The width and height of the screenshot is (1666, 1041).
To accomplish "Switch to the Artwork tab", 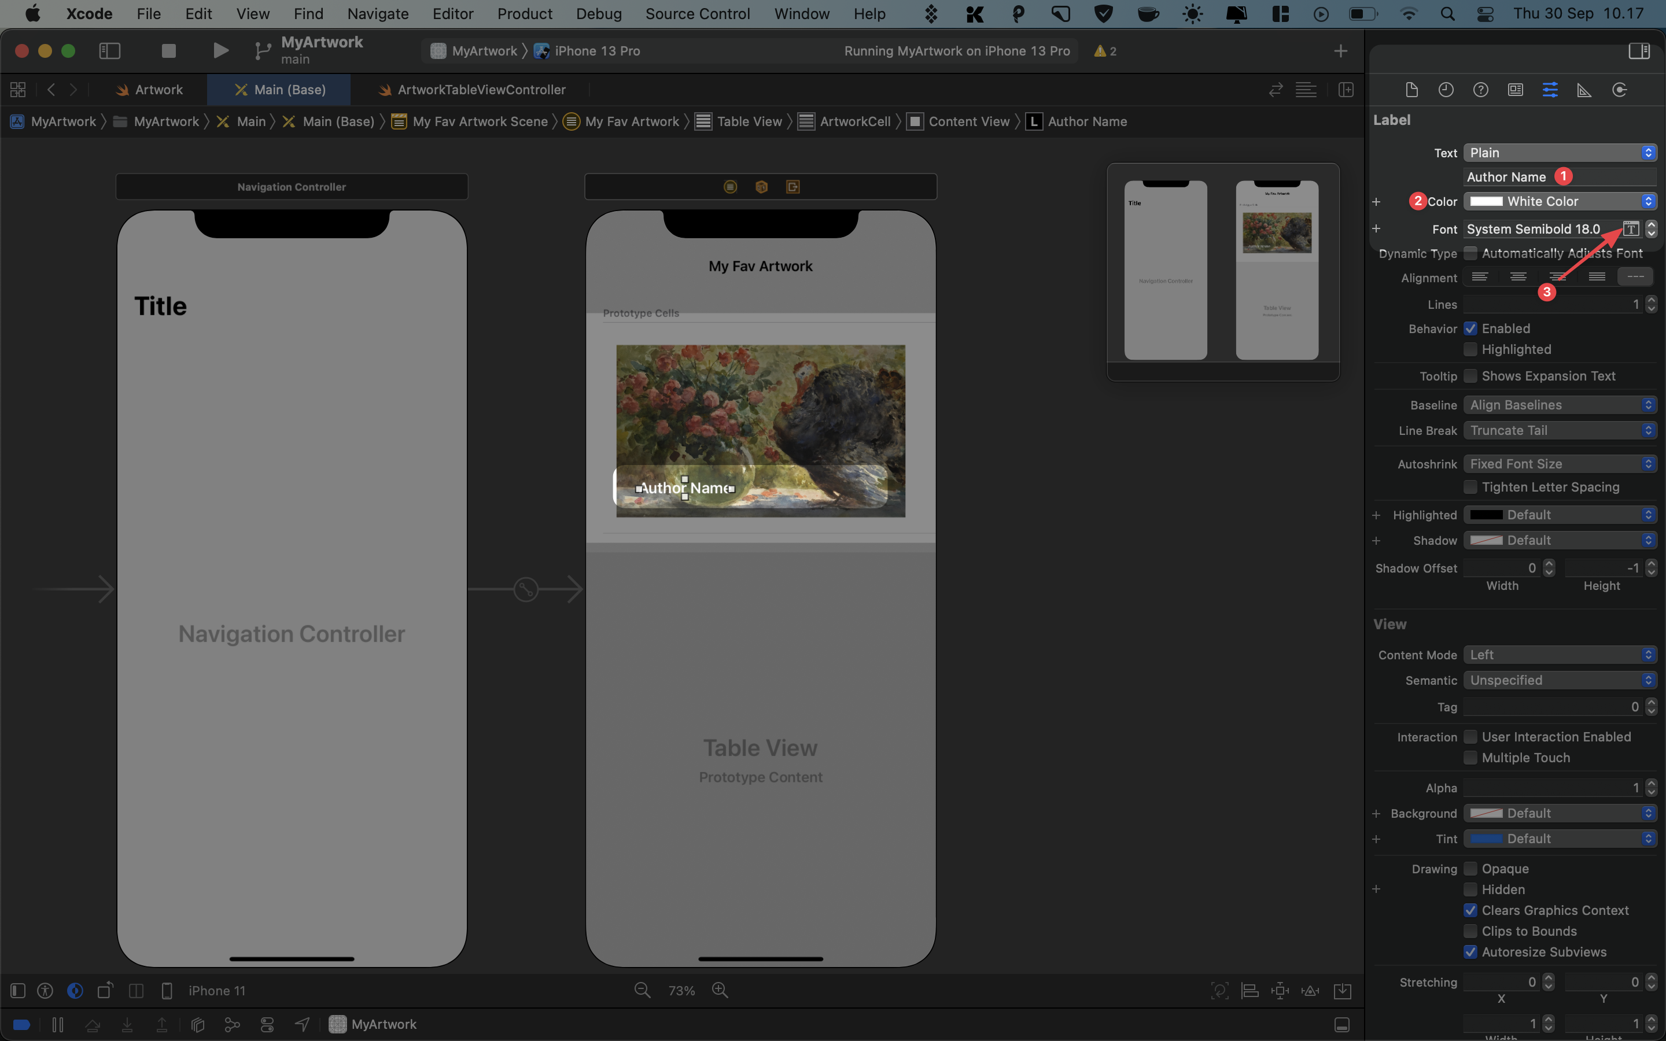I will [x=149, y=90].
